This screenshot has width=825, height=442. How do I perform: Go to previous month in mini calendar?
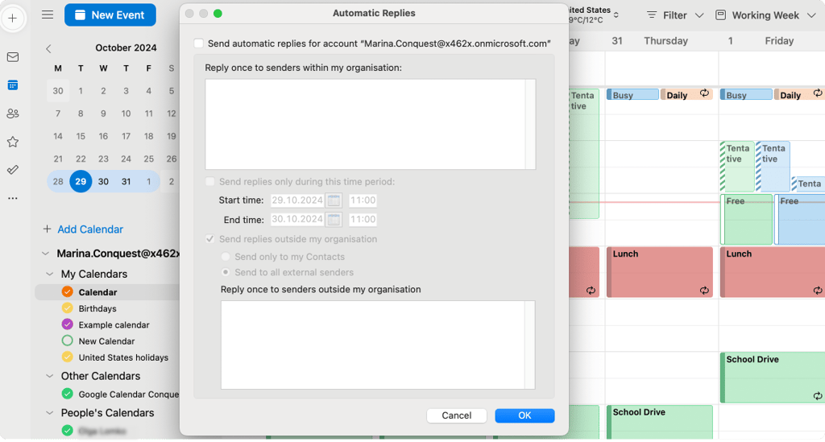coord(48,48)
